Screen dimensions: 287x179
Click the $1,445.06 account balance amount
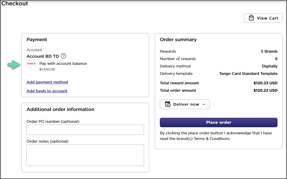click(x=47, y=69)
